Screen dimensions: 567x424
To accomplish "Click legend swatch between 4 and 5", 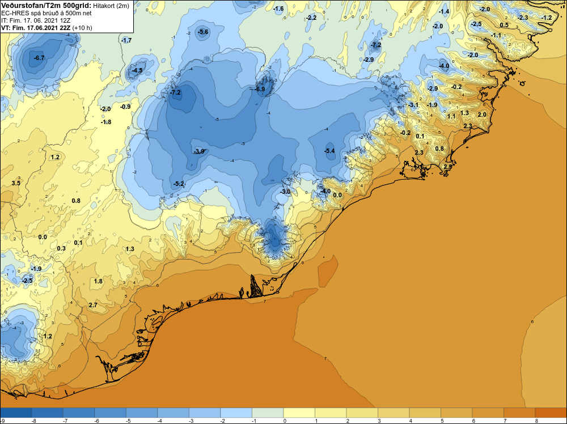I will [x=425, y=413].
